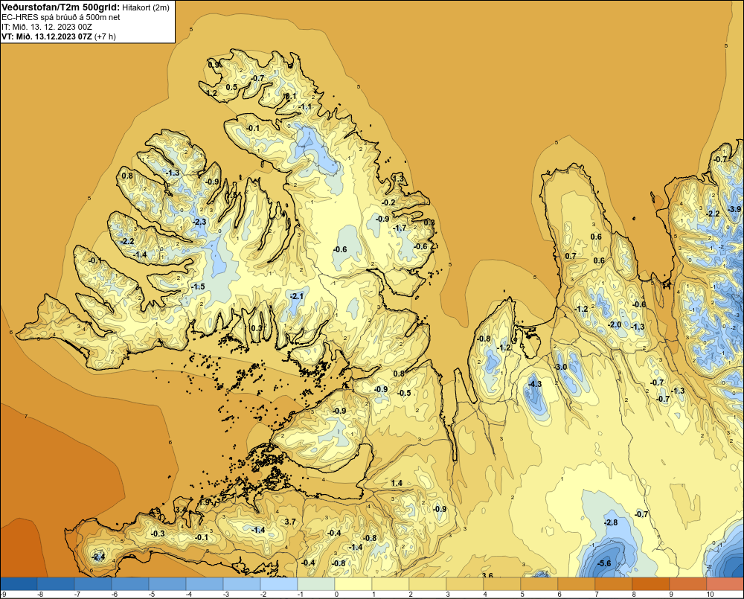Click the legend swatch between 8 and 9
Screen dimensions: 744x599
point(651,583)
